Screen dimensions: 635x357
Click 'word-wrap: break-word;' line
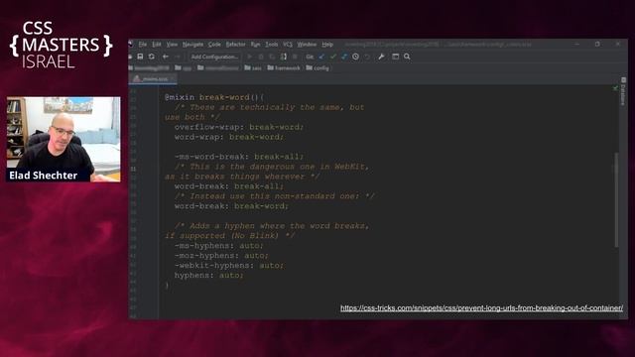point(229,137)
